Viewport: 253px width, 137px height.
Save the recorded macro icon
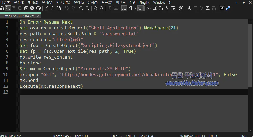[x=214, y=8]
